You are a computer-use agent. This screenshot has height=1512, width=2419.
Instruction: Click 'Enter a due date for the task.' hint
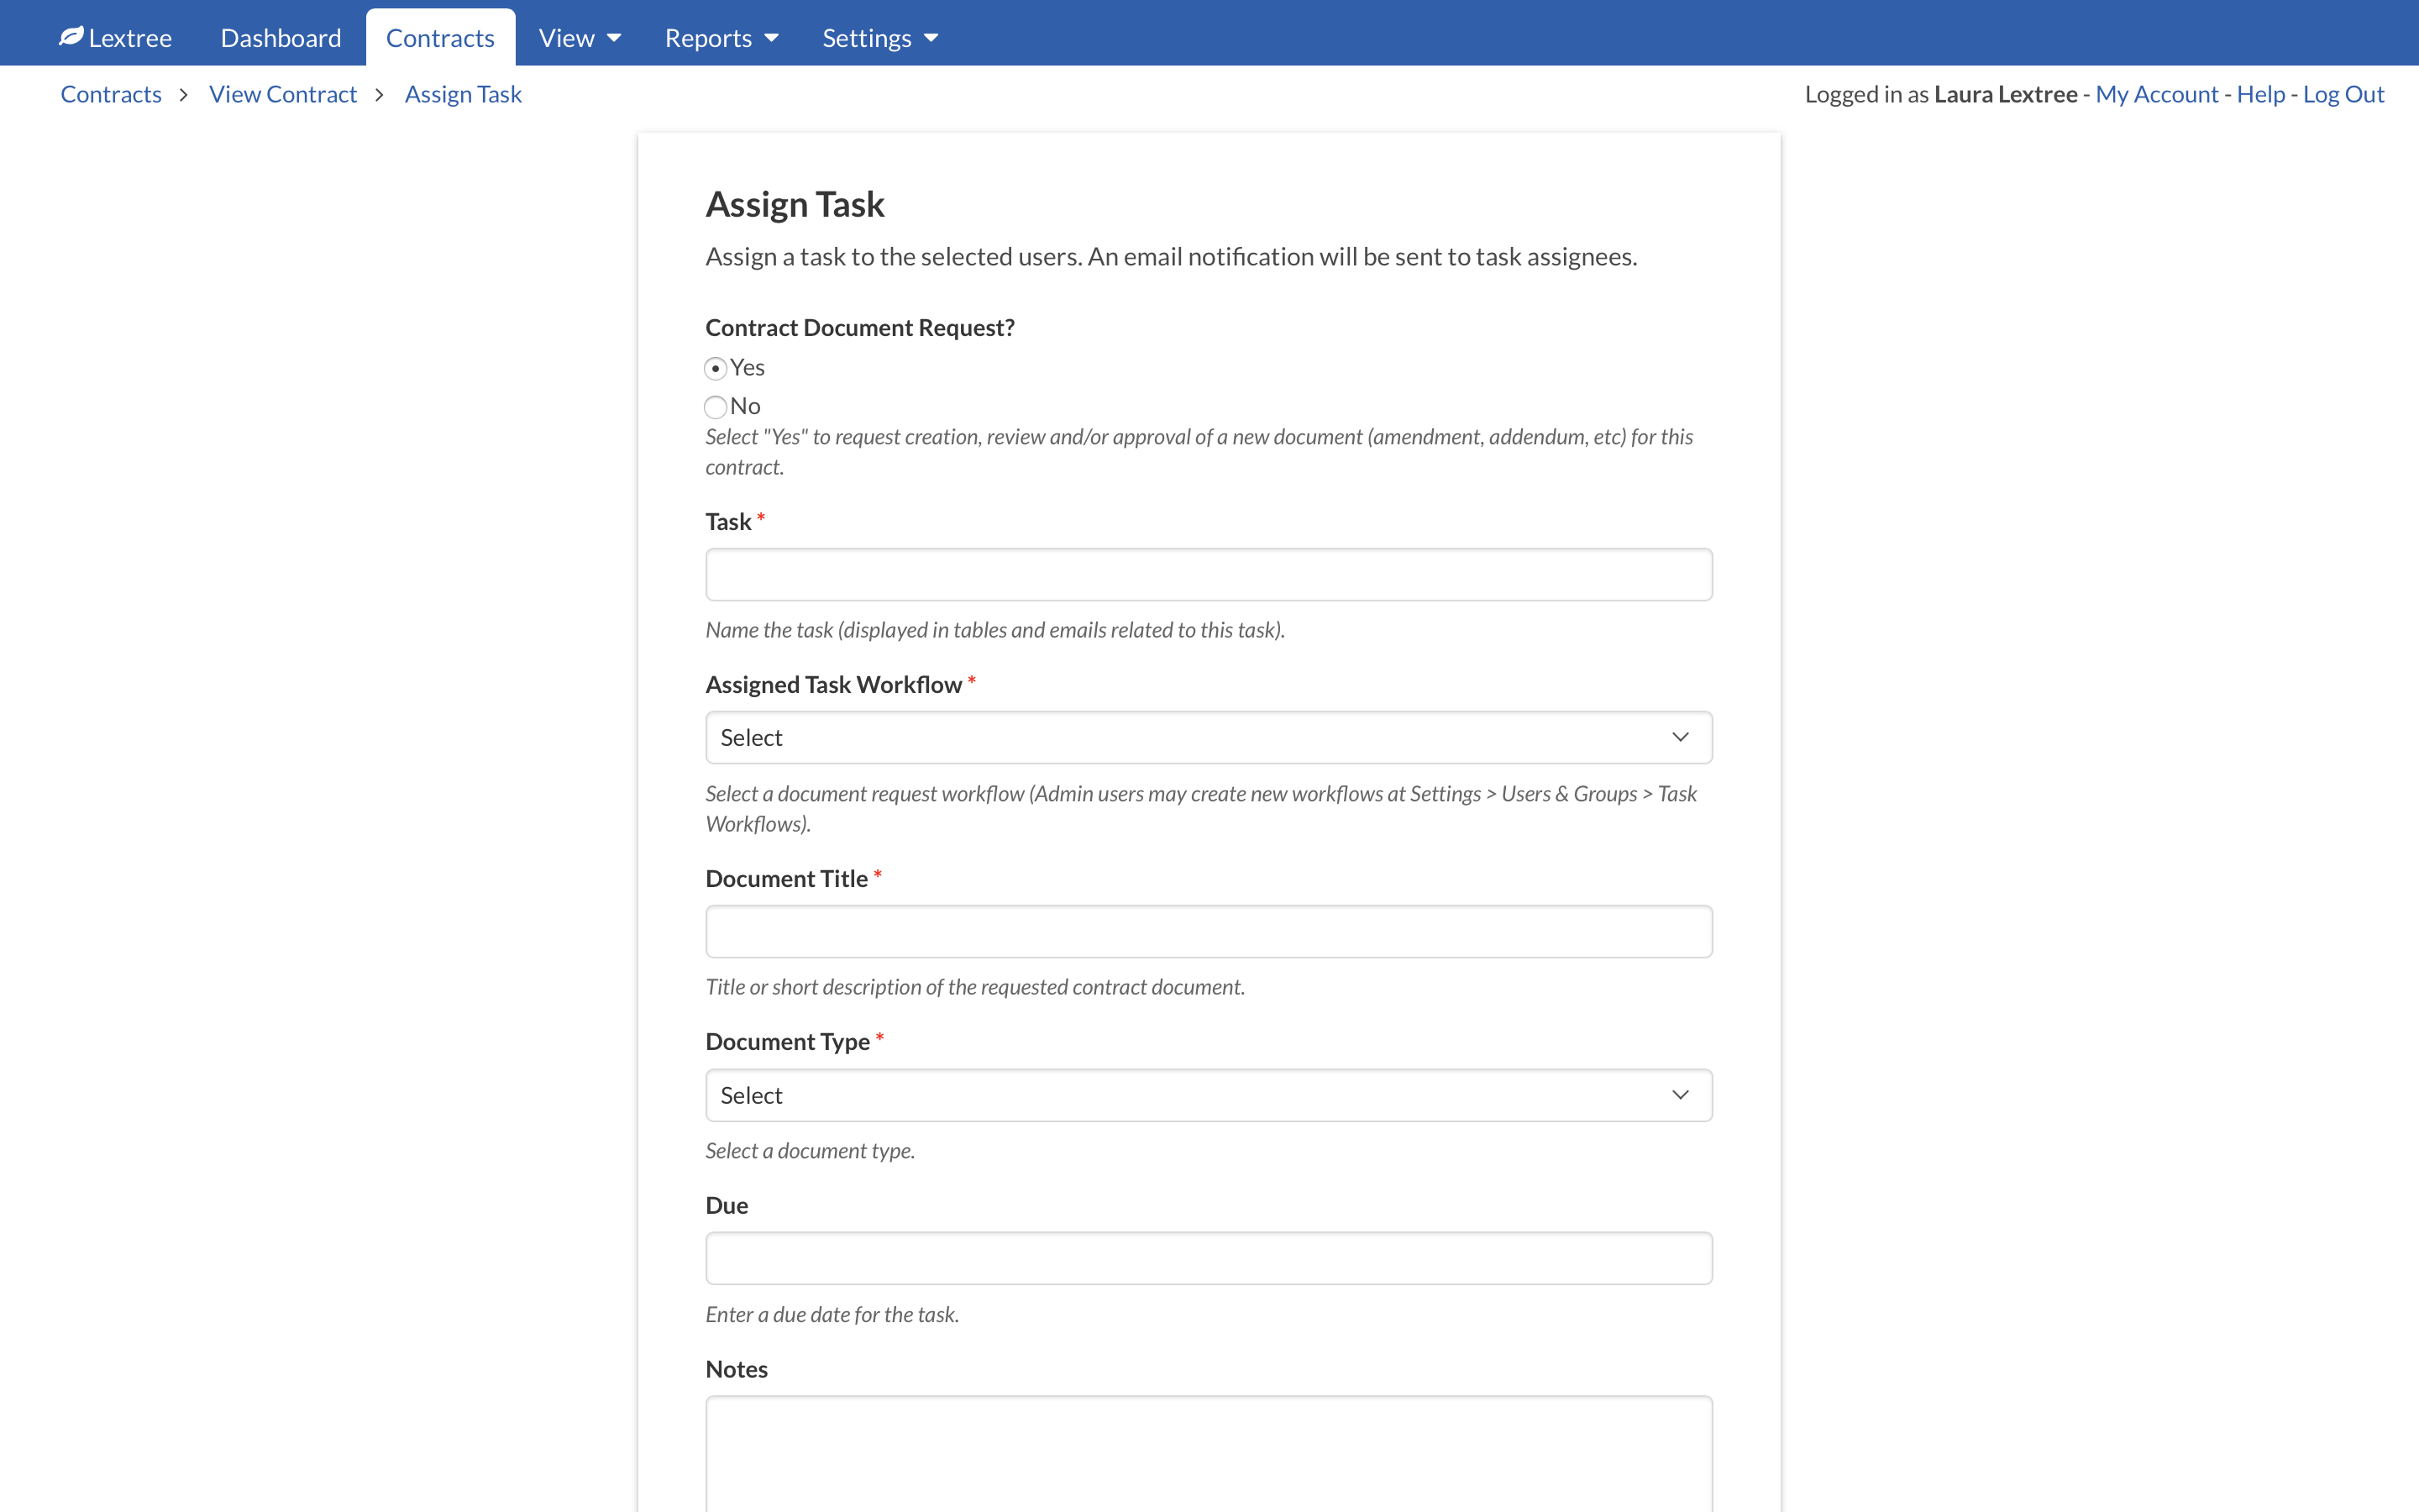pyautogui.click(x=832, y=1314)
